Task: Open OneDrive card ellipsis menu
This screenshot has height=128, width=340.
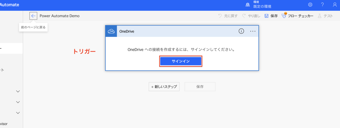Action: [x=253, y=31]
